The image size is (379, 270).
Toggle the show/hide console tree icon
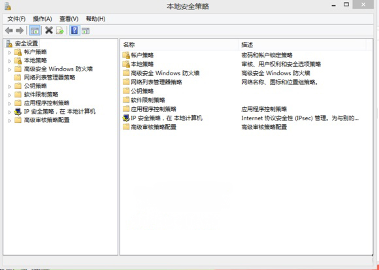35,31
